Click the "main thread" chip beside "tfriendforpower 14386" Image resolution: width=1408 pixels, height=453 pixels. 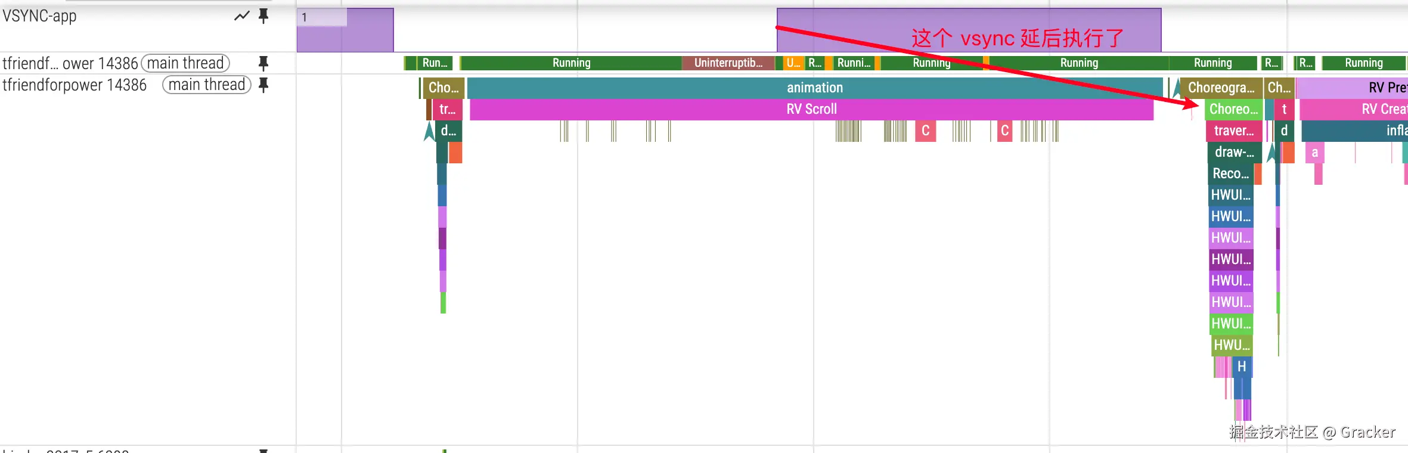click(x=207, y=85)
